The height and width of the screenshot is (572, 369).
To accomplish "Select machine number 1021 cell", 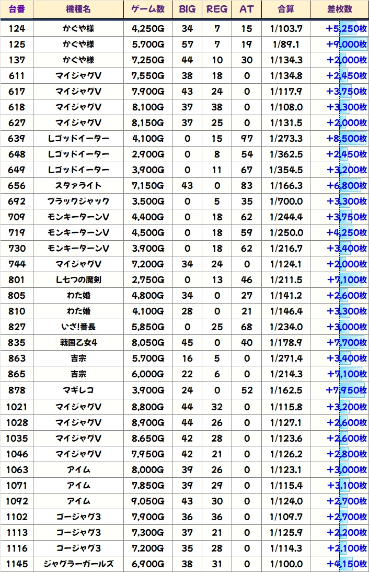I will pos(17,407).
